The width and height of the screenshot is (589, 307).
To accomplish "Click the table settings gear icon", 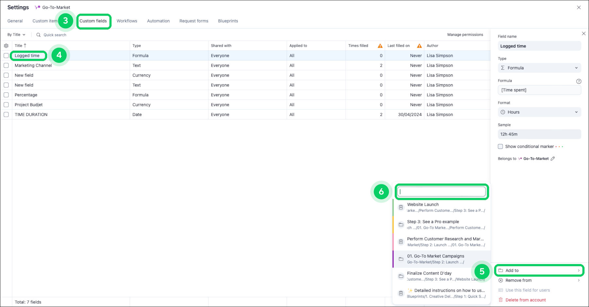I will click(6, 46).
